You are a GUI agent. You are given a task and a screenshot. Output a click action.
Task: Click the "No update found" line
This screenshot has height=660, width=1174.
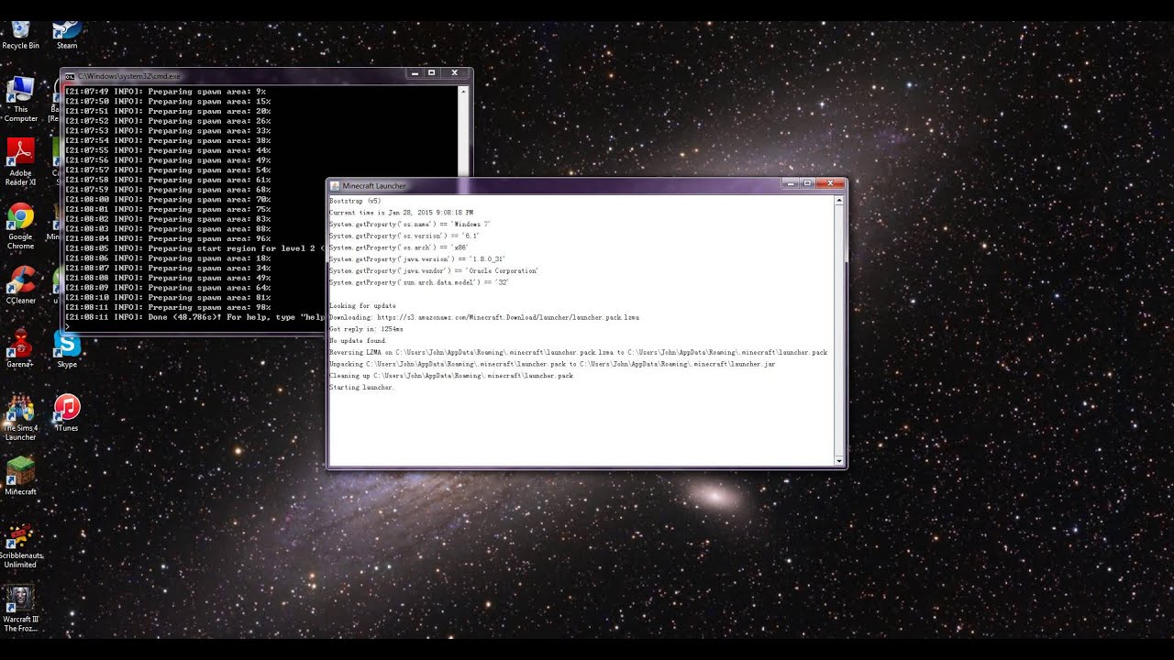pyautogui.click(x=358, y=341)
